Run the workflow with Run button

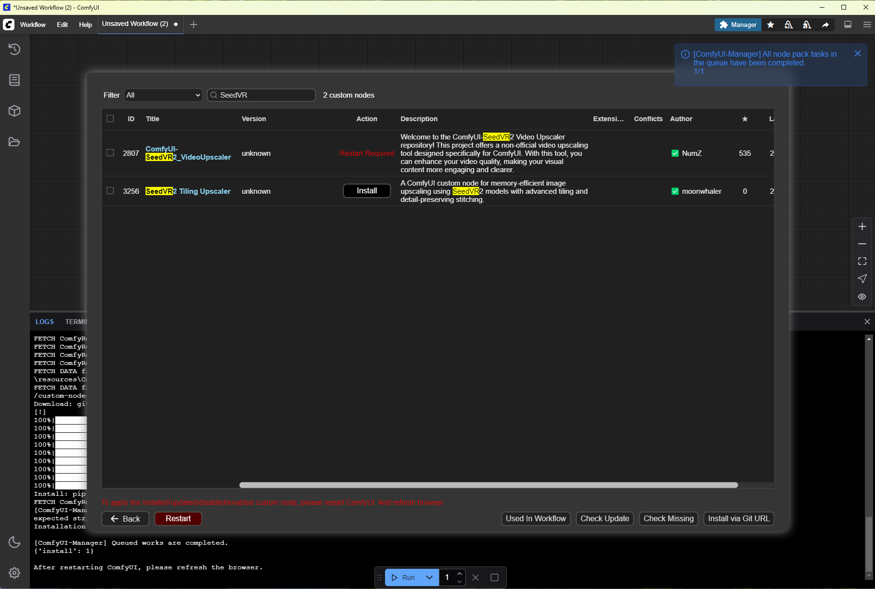(x=403, y=577)
